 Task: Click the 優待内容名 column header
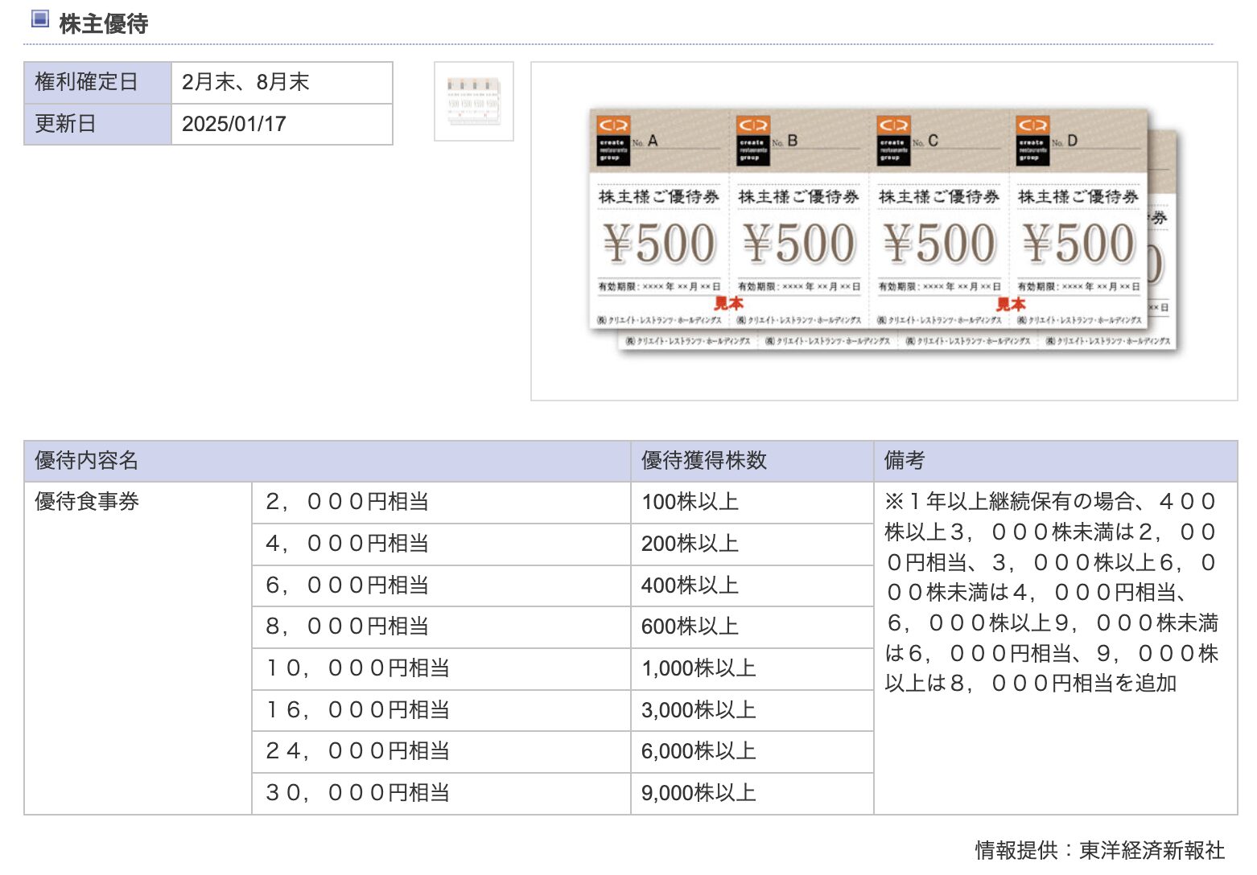point(87,461)
